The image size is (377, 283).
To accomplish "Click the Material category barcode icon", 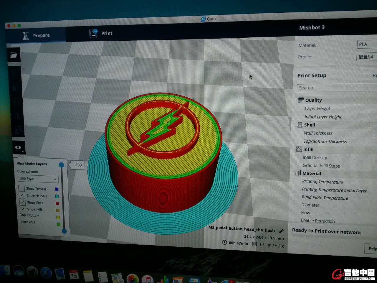I will (x=298, y=173).
